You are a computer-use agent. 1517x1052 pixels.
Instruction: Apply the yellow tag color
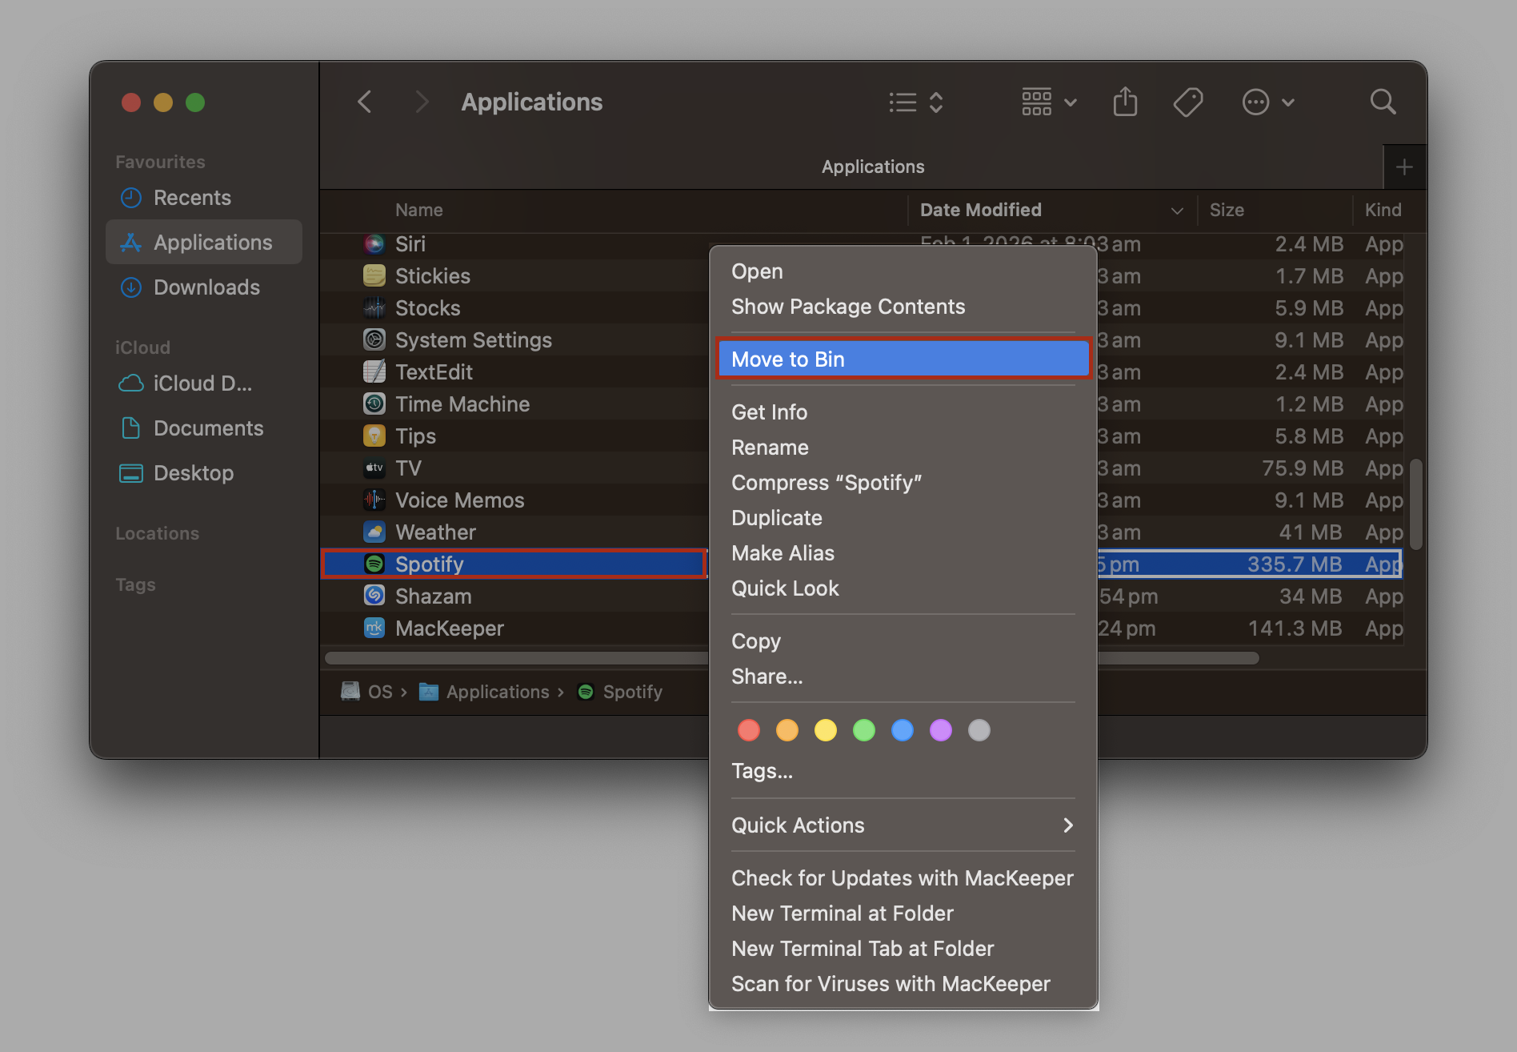826,730
